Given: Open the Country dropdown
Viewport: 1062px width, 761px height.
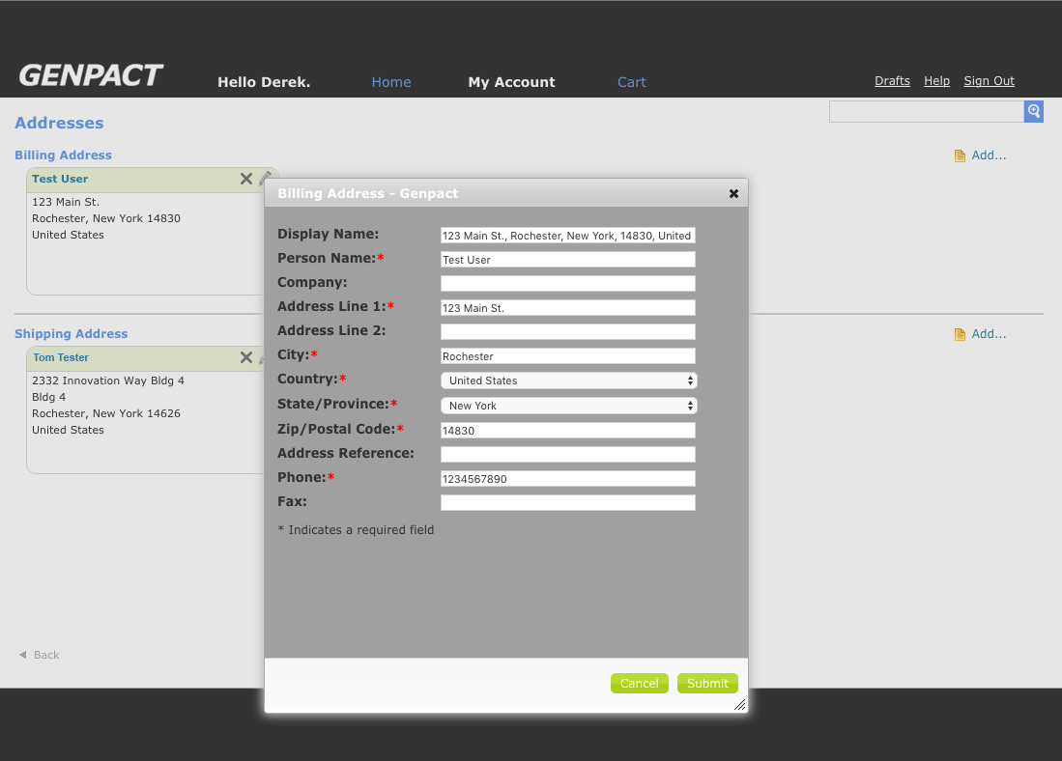Looking at the screenshot, I should click(568, 380).
